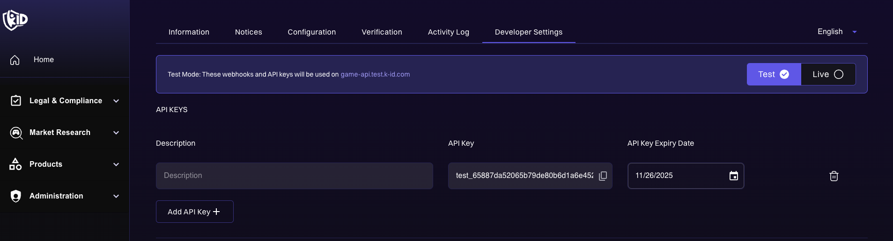Open the English language dropdown

point(837,32)
